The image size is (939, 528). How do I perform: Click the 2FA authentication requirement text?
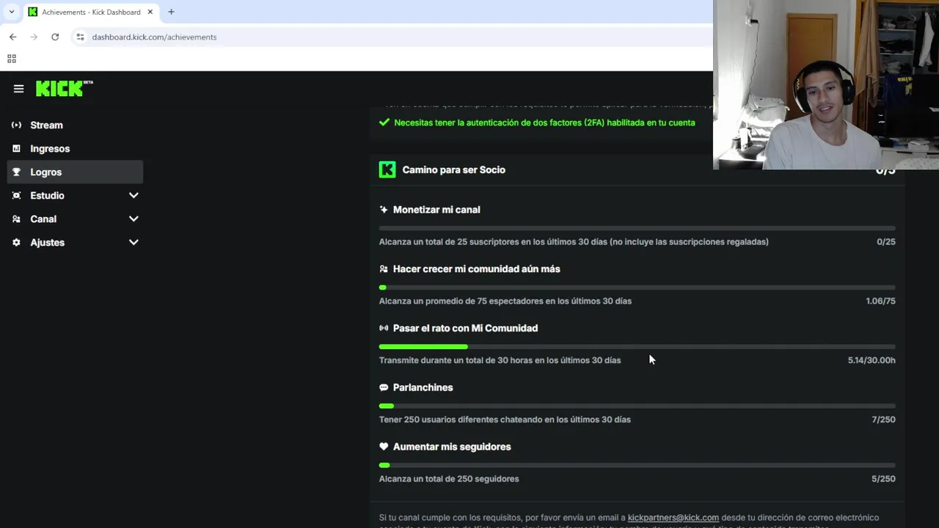point(544,122)
